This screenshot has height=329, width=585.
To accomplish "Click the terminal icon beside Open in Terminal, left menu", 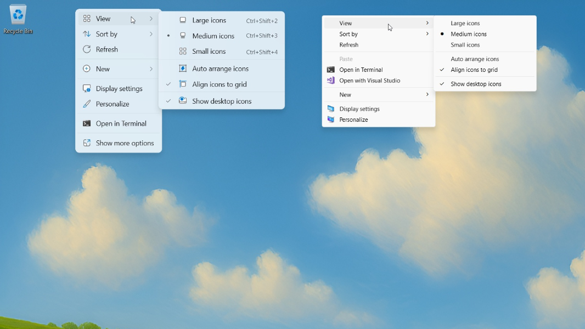I will [x=87, y=123].
